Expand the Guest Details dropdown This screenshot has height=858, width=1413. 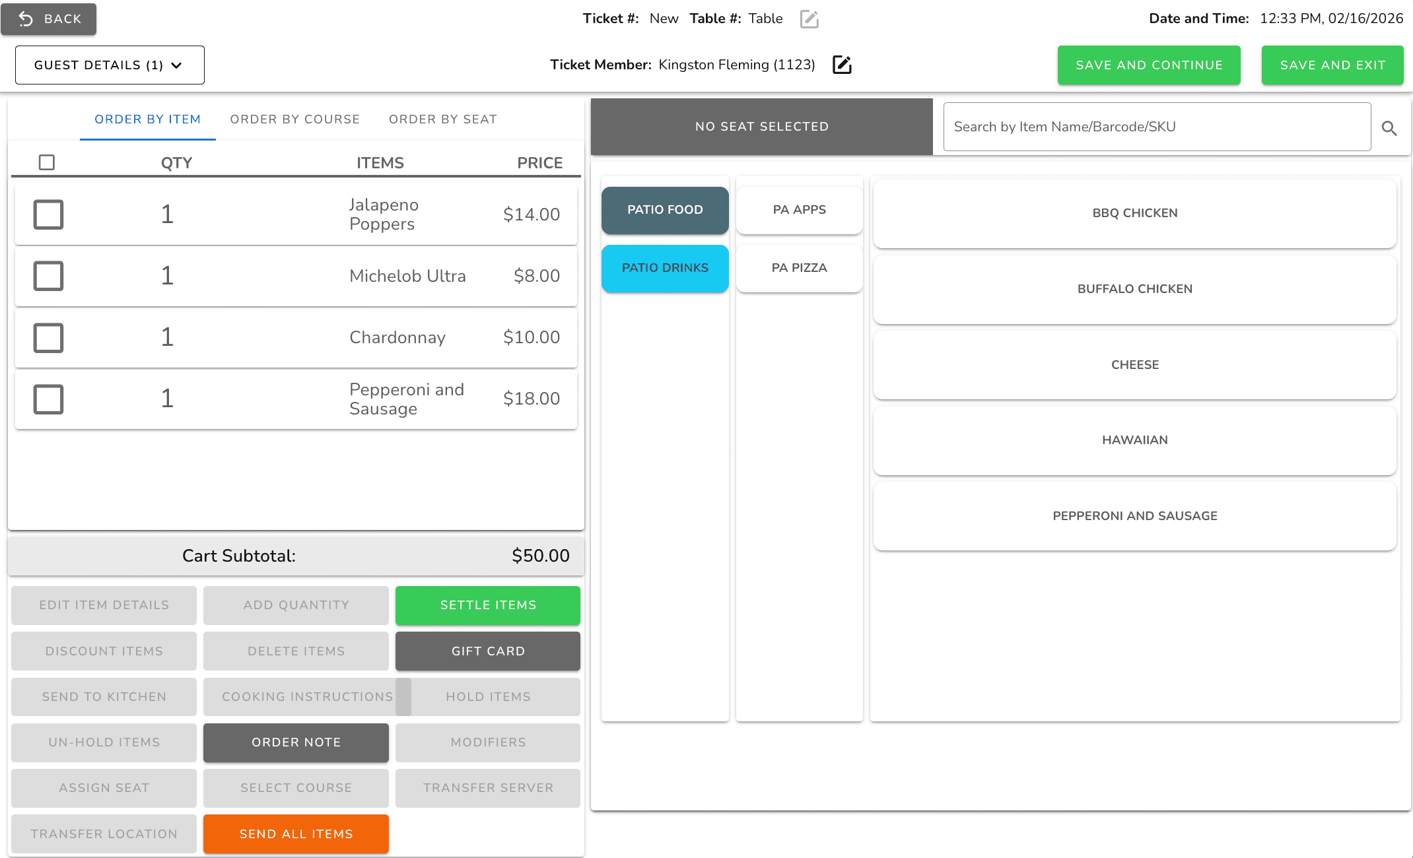(110, 65)
